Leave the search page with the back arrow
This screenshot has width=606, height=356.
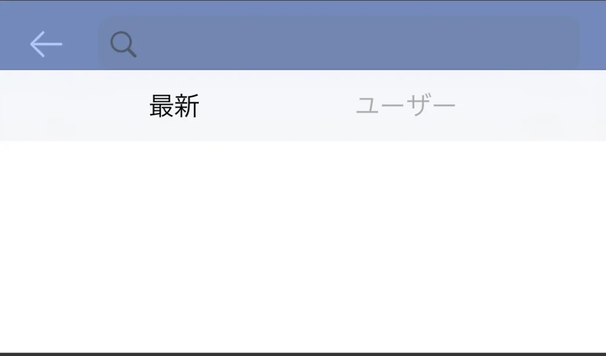(46, 44)
